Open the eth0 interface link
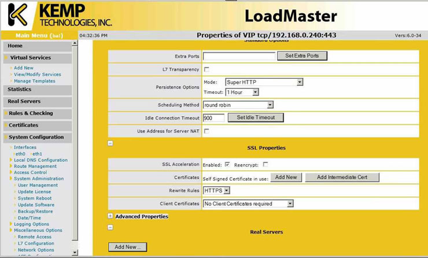The height and width of the screenshot is (258, 428). [20, 154]
